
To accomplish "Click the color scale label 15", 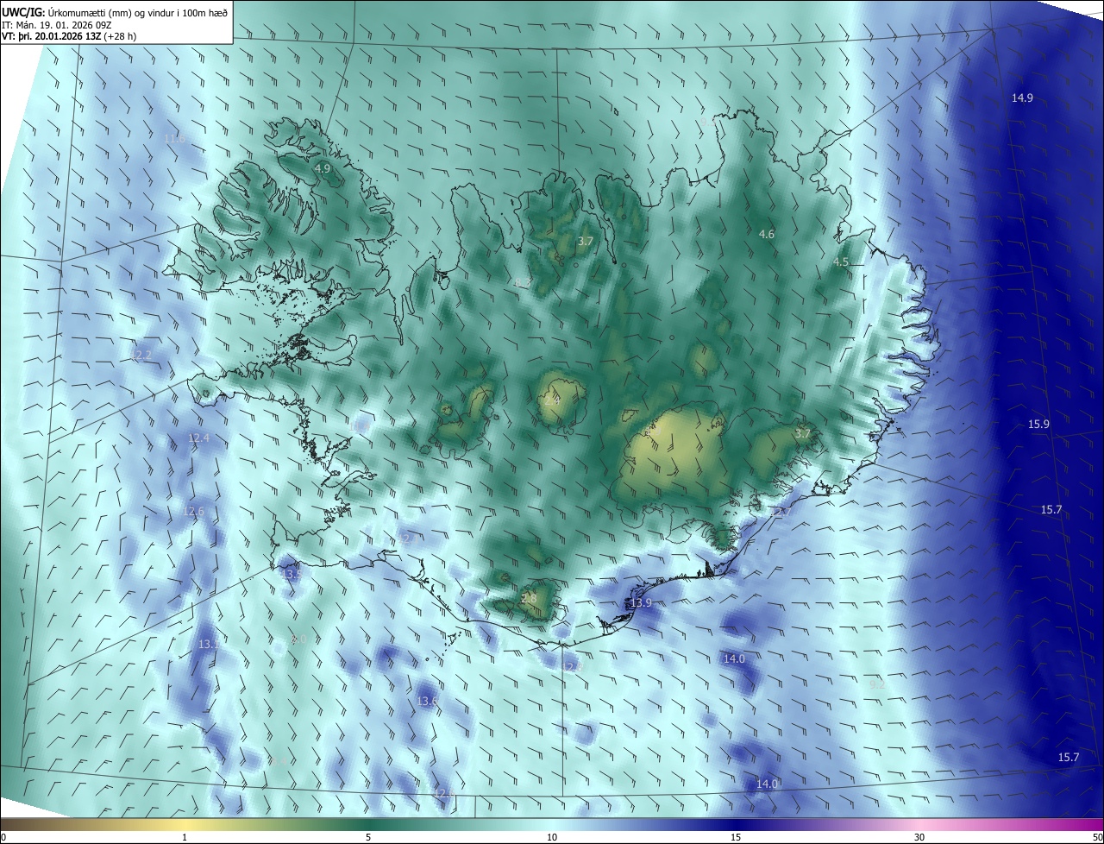I will coord(736,837).
